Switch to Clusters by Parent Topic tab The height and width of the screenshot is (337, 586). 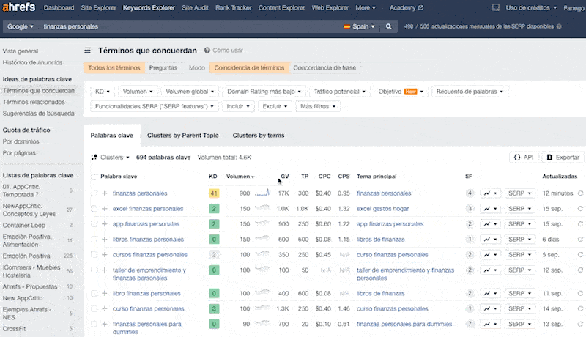click(182, 136)
